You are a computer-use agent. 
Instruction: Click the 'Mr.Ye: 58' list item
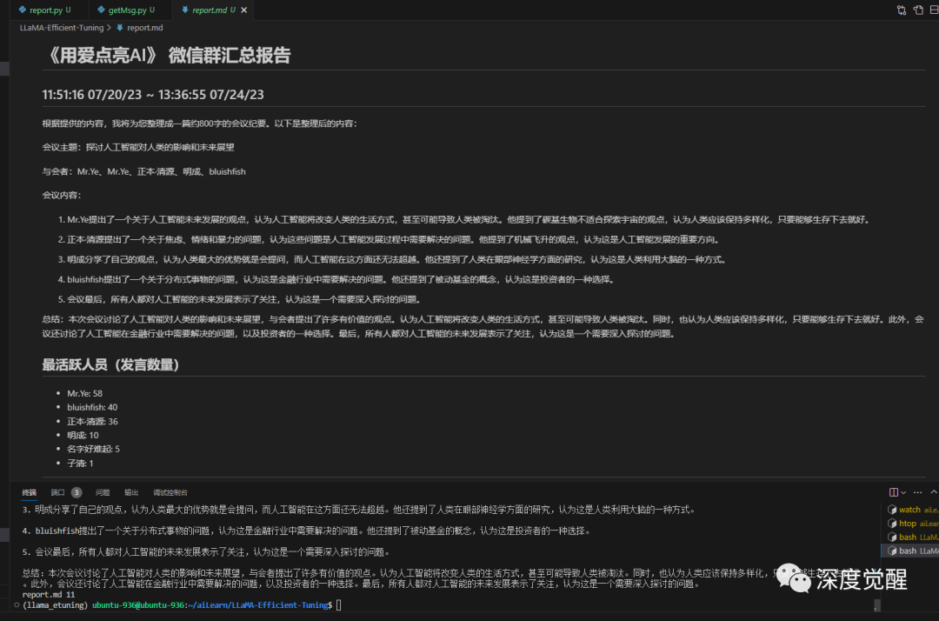[84, 393]
